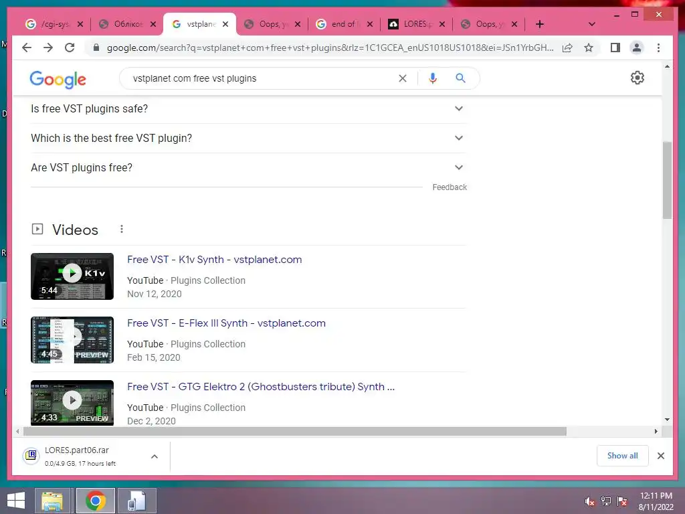The image size is (685, 514).
Task: Play the E-Flex III video thumbnail
Action: pos(72,340)
